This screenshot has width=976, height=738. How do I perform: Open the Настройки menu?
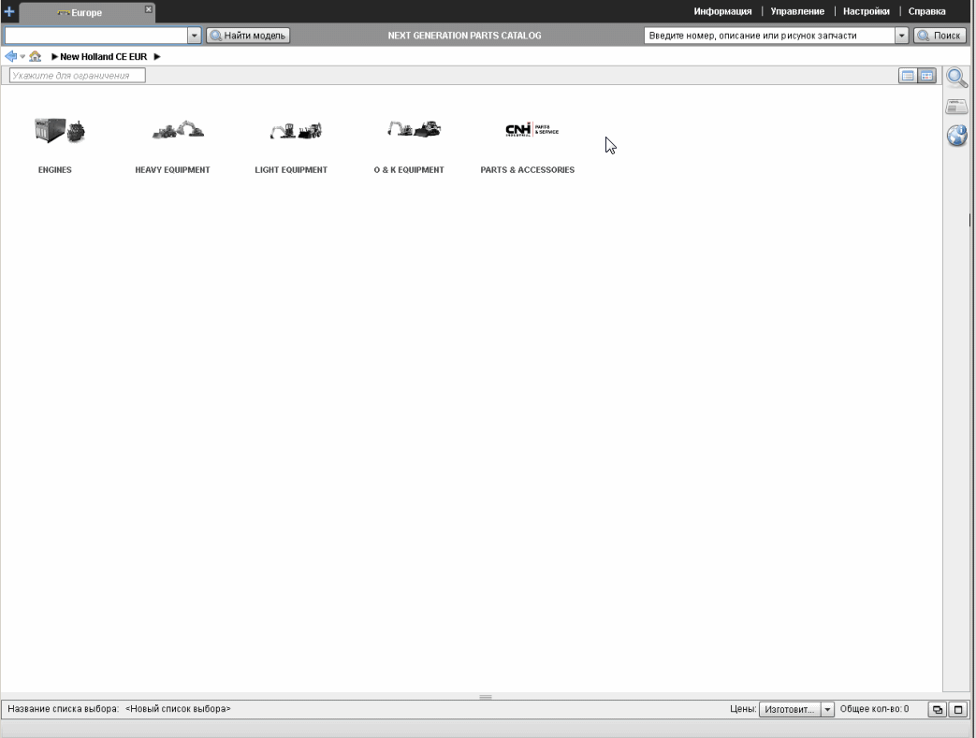pyautogui.click(x=866, y=11)
